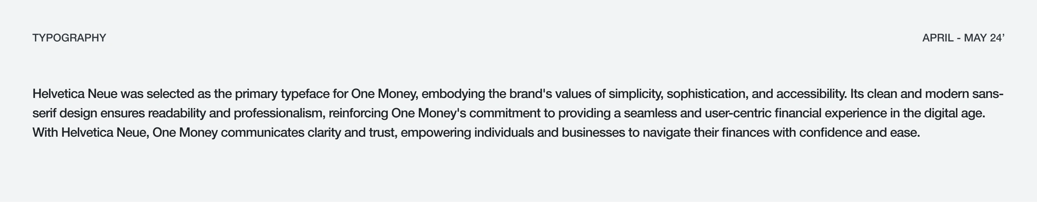Click the word "embodying" in first line
The height and width of the screenshot is (202, 1037).
453,94
